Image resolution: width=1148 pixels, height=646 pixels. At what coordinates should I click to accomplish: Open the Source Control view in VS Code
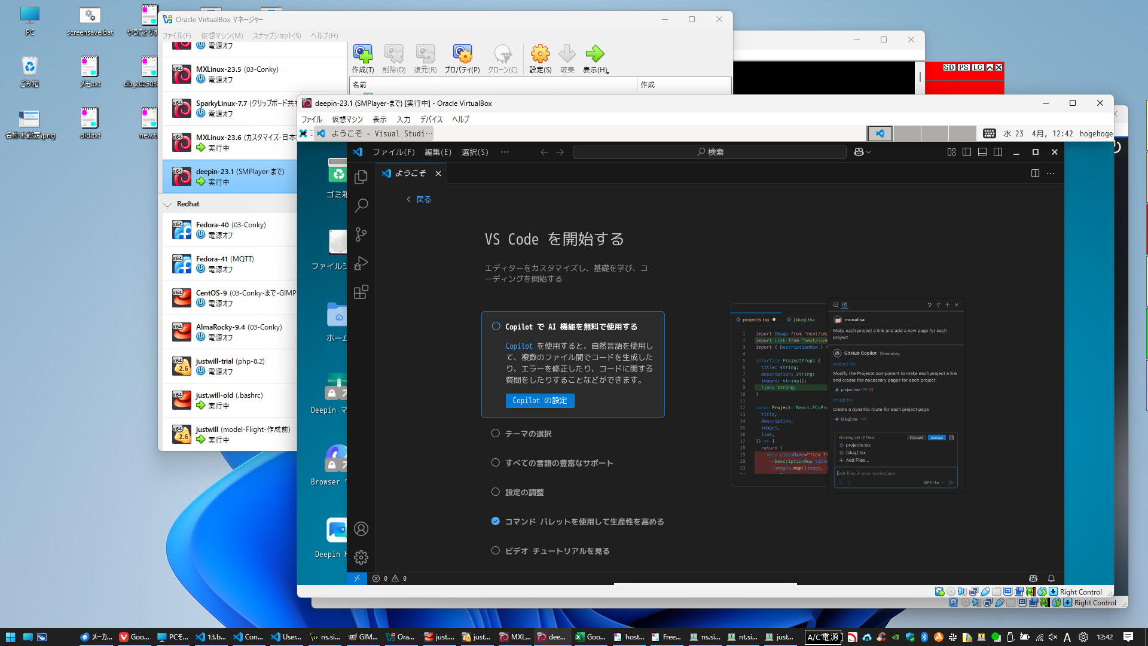tap(361, 234)
